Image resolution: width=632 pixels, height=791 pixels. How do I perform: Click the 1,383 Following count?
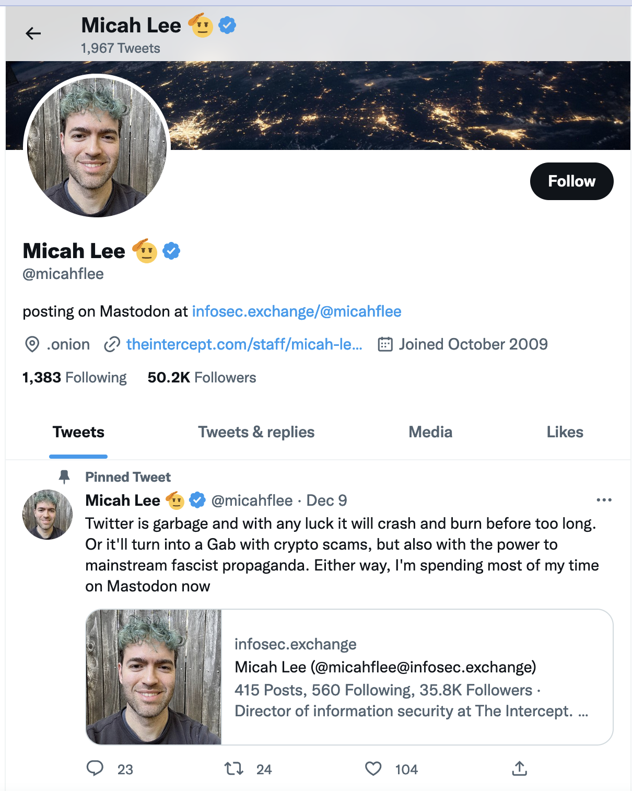pos(74,377)
